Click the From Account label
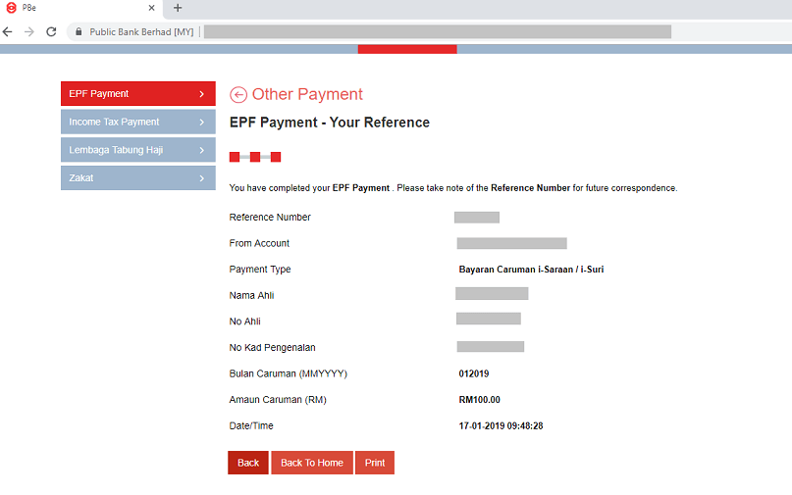Image resolution: width=792 pixels, height=495 pixels. pos(259,243)
